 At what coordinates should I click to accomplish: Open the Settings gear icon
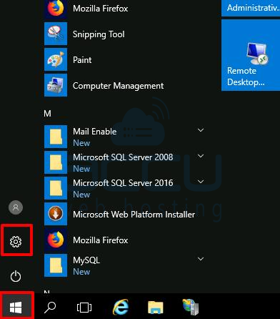click(x=16, y=242)
